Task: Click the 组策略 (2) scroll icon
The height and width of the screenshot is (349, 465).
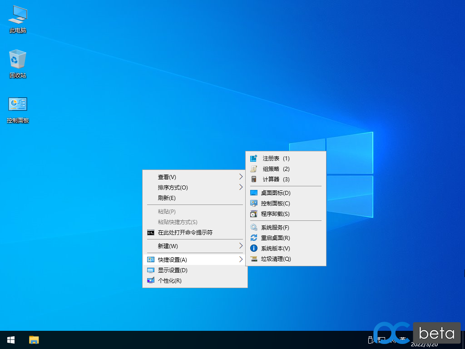Action: 253,169
